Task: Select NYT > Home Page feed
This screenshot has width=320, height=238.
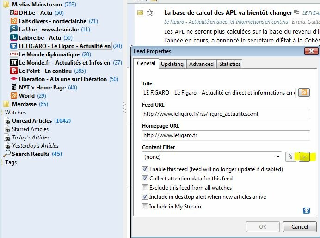Action: [42, 88]
